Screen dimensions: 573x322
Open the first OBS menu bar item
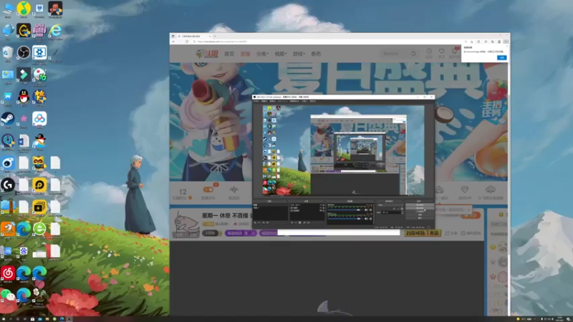coord(256,101)
